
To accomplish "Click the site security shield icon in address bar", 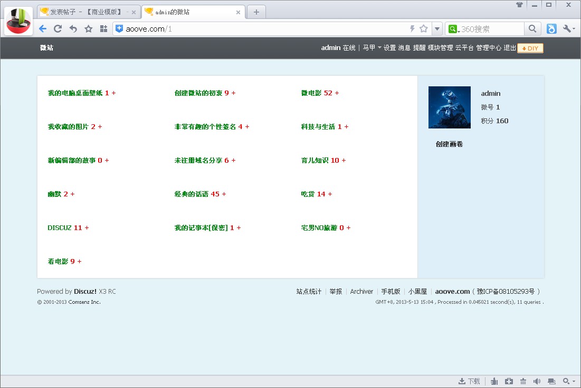I will click(x=119, y=28).
